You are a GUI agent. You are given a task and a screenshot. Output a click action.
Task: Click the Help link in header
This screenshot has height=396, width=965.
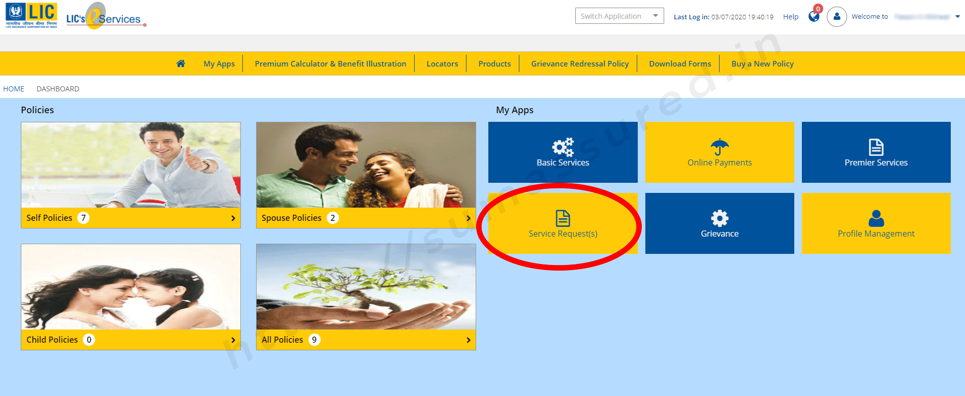pyautogui.click(x=790, y=17)
